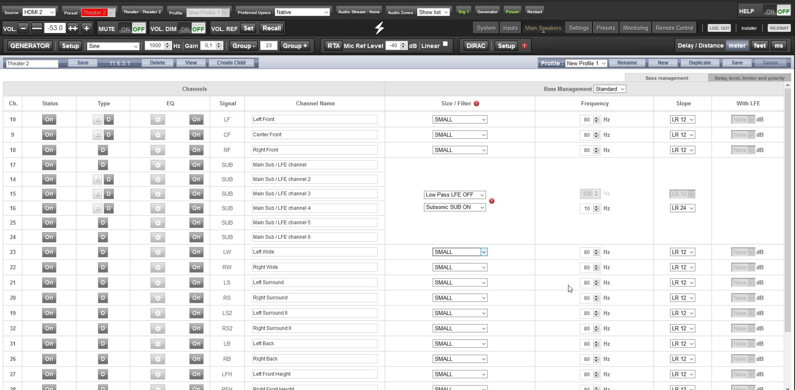
Task: Click red alert icon beside Subsonic SUB dropdown
Action: (492, 201)
